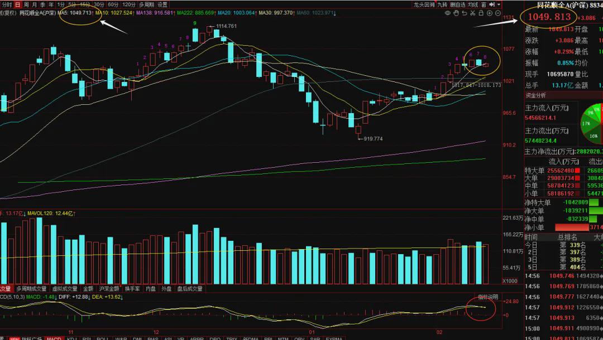Select the scissors cut tool icon
The width and height of the screenshot is (603, 340).
[473, 13]
